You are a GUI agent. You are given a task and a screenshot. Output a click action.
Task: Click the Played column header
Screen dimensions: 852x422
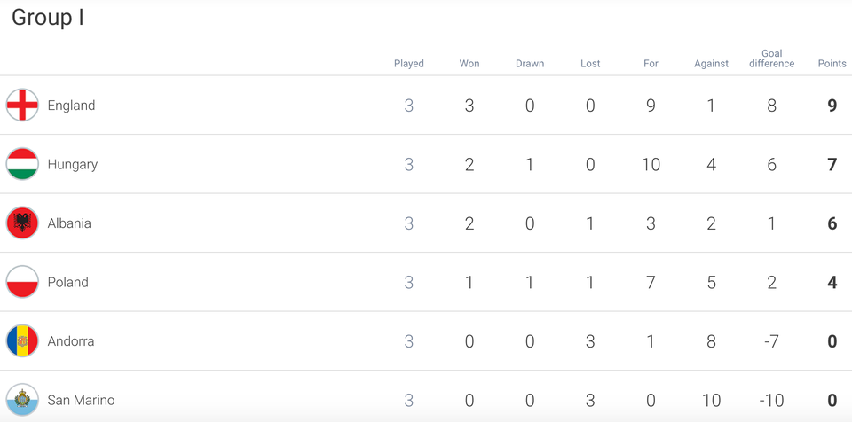click(409, 64)
